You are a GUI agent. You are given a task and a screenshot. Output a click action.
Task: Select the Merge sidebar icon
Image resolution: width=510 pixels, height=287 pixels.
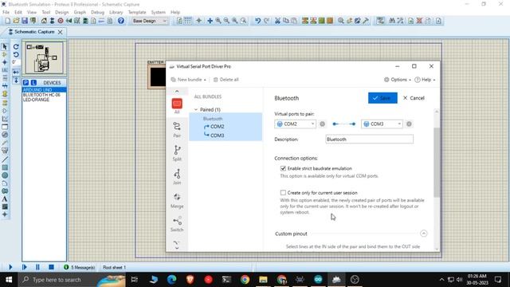click(177, 200)
